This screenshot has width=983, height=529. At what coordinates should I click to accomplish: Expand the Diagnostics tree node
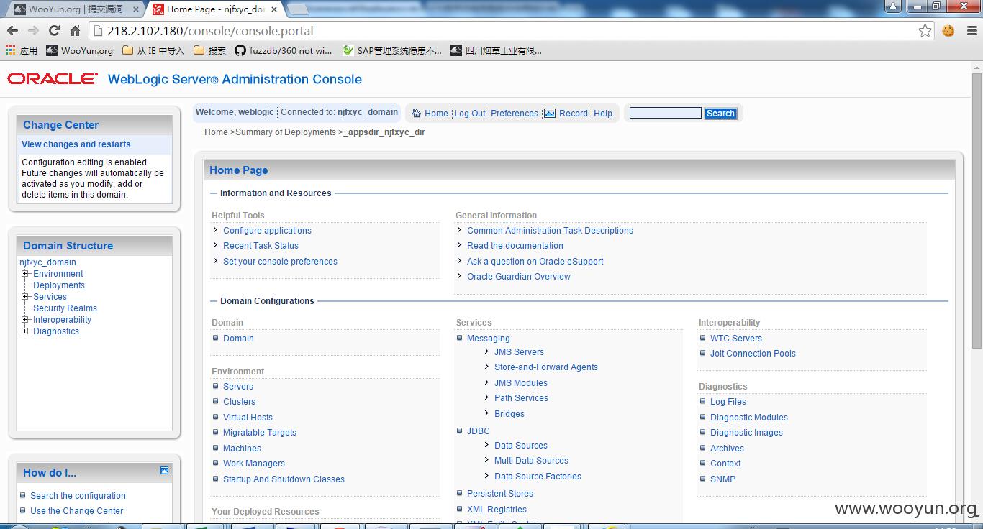(25, 331)
